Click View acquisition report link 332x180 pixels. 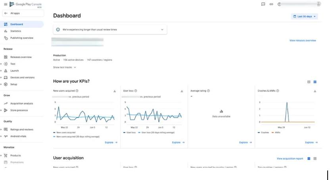click(x=290, y=159)
